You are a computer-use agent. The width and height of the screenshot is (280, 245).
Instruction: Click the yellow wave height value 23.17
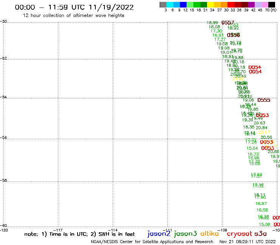point(264,132)
